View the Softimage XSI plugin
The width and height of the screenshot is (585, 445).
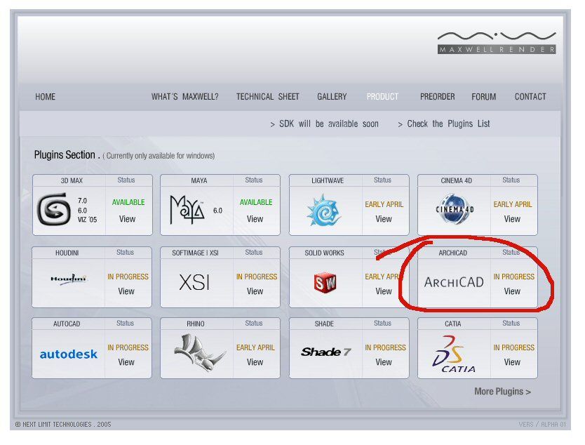pos(255,291)
